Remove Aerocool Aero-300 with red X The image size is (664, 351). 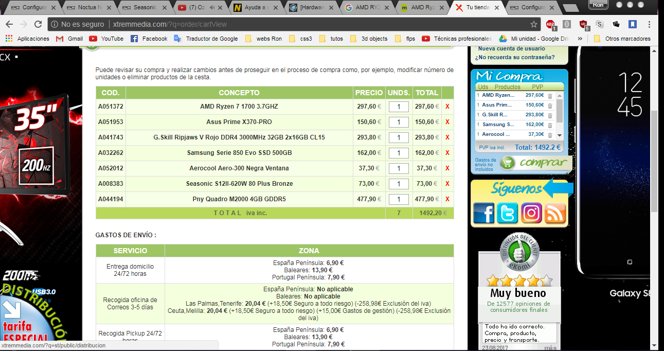[x=447, y=168]
